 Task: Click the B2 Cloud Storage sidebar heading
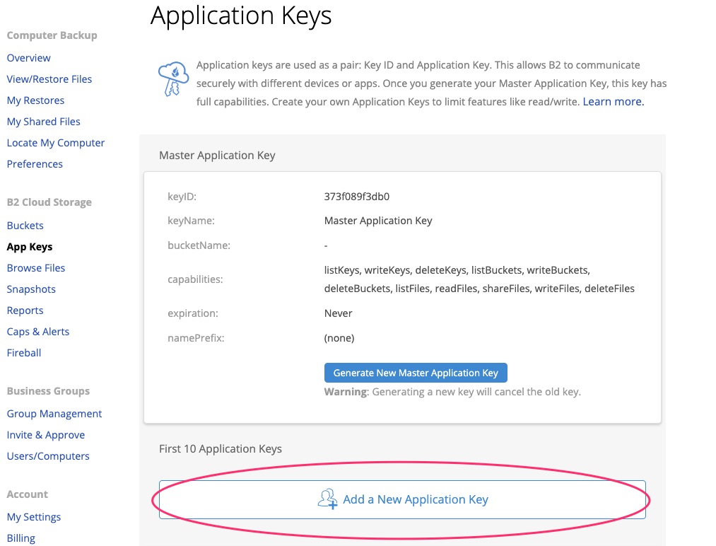[x=49, y=202]
